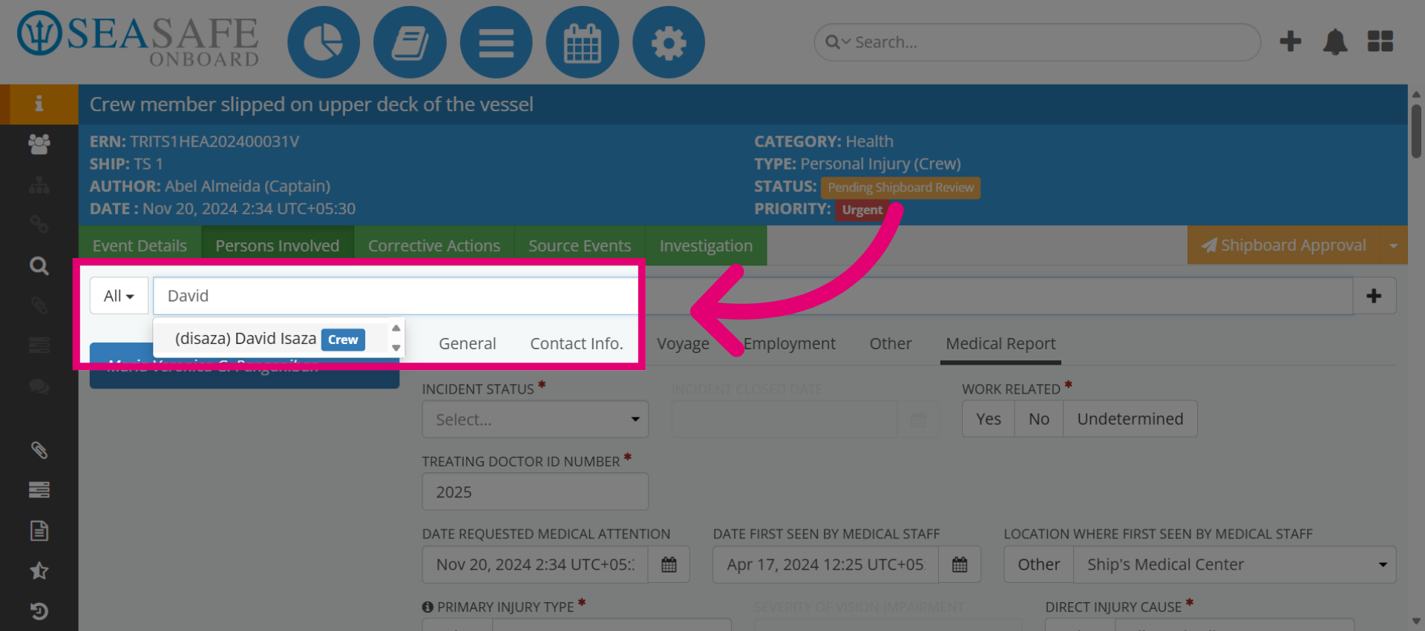
Task: Set Work Related to Undetermined
Action: (1130, 419)
